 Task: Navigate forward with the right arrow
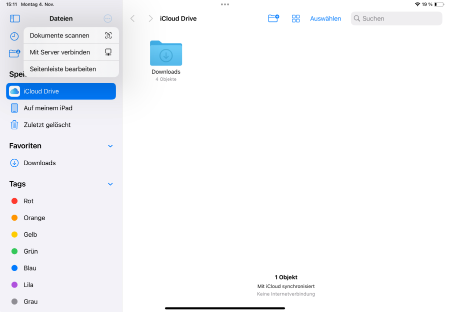[x=150, y=18]
